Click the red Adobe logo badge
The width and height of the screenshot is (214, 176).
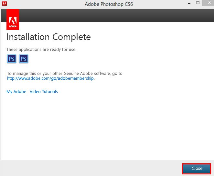click(13, 19)
